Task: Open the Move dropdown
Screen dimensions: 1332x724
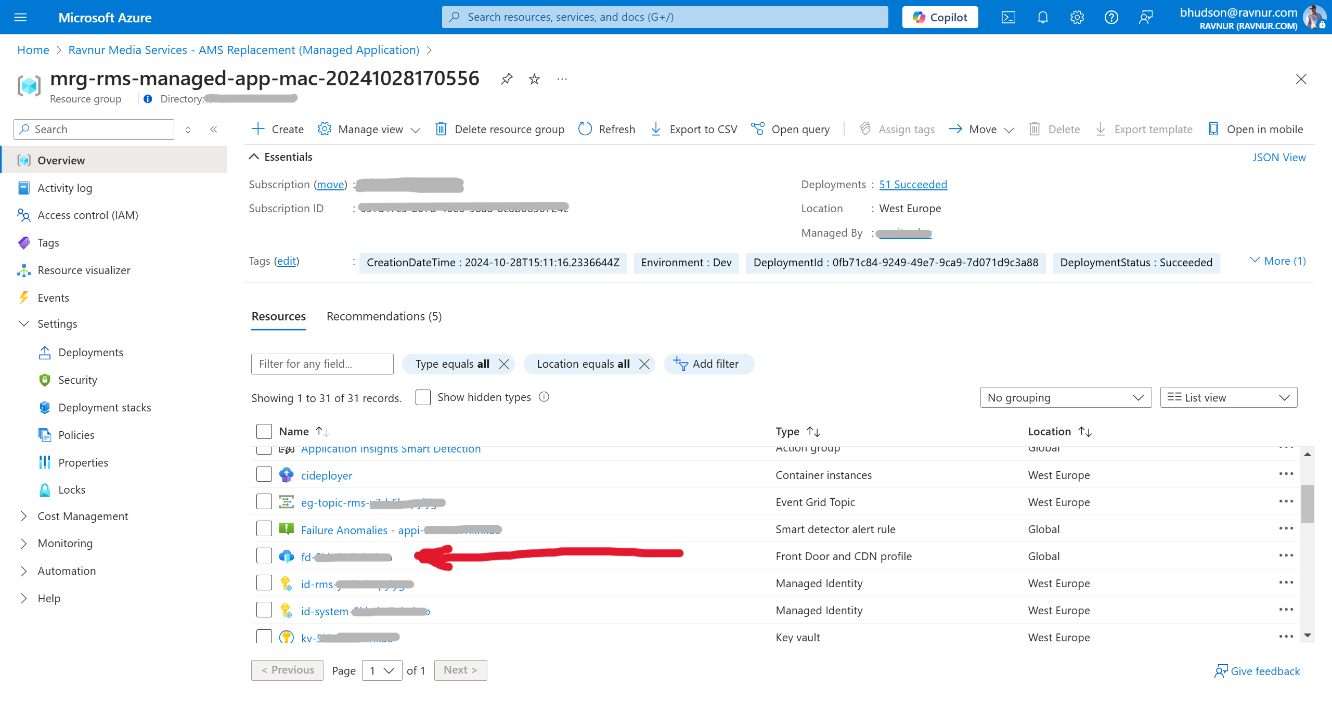Action: pos(981,129)
